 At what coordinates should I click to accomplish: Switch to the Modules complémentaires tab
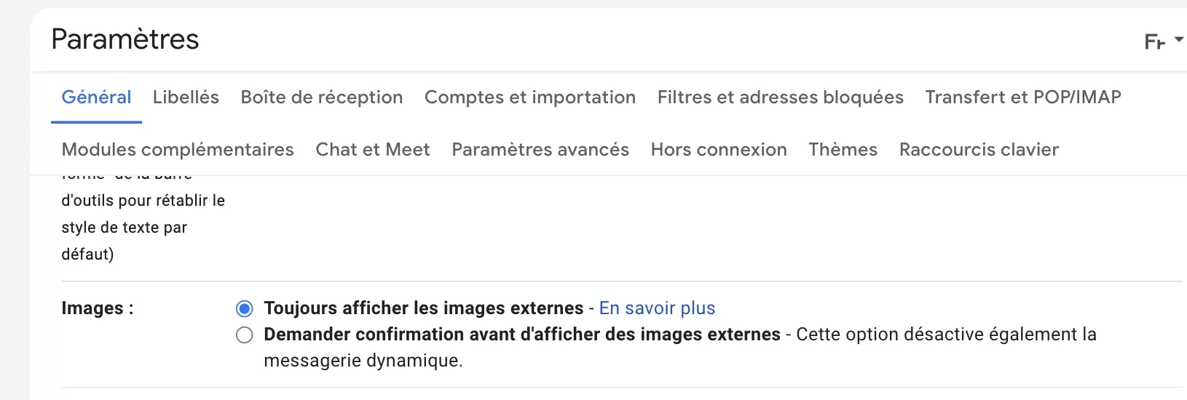[x=178, y=150]
